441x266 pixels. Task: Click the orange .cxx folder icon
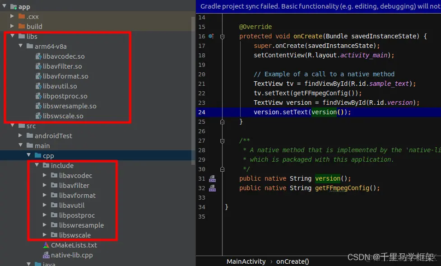click(x=22, y=16)
